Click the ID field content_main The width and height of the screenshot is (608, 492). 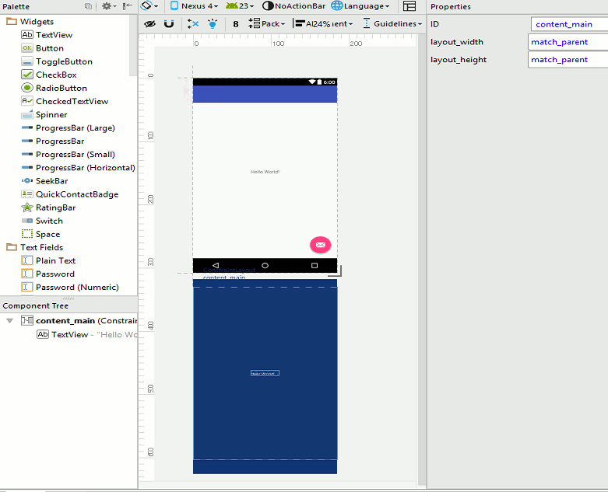pos(569,24)
